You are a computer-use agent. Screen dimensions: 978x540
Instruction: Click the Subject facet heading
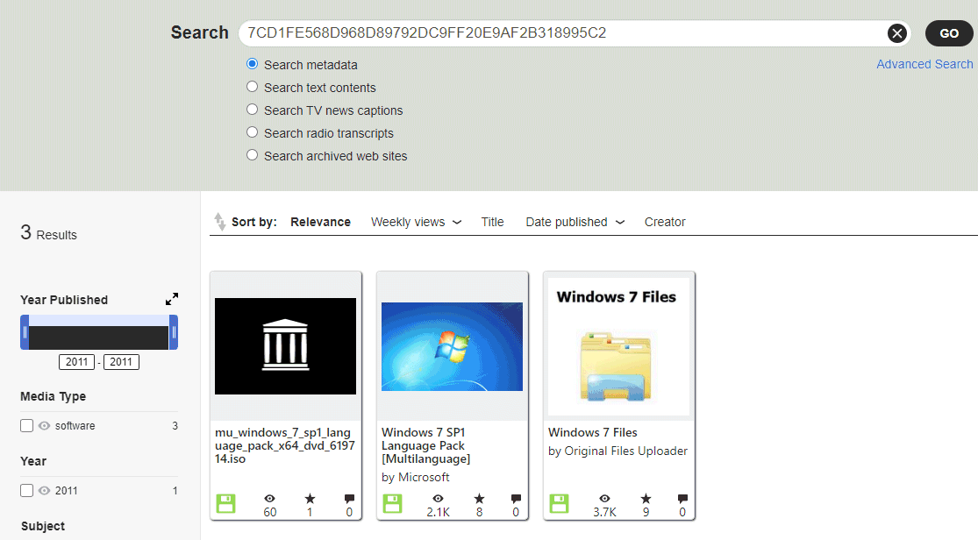click(42, 526)
